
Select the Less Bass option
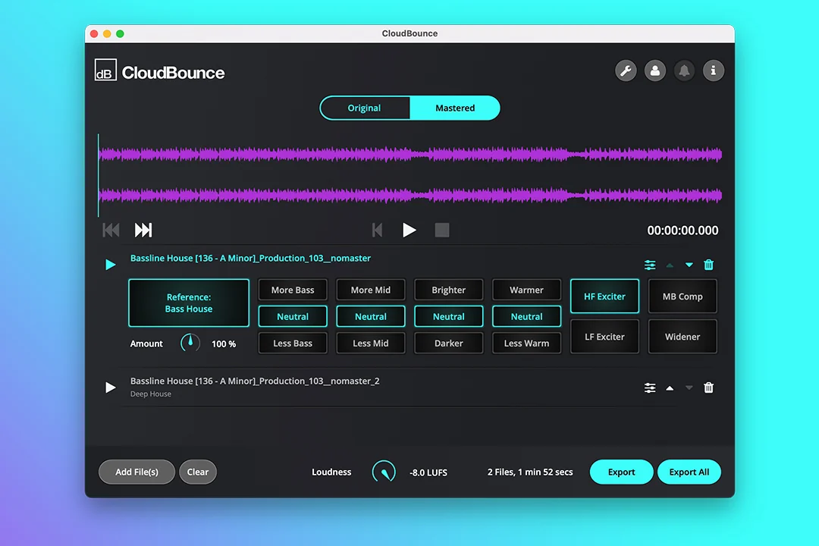coord(293,343)
